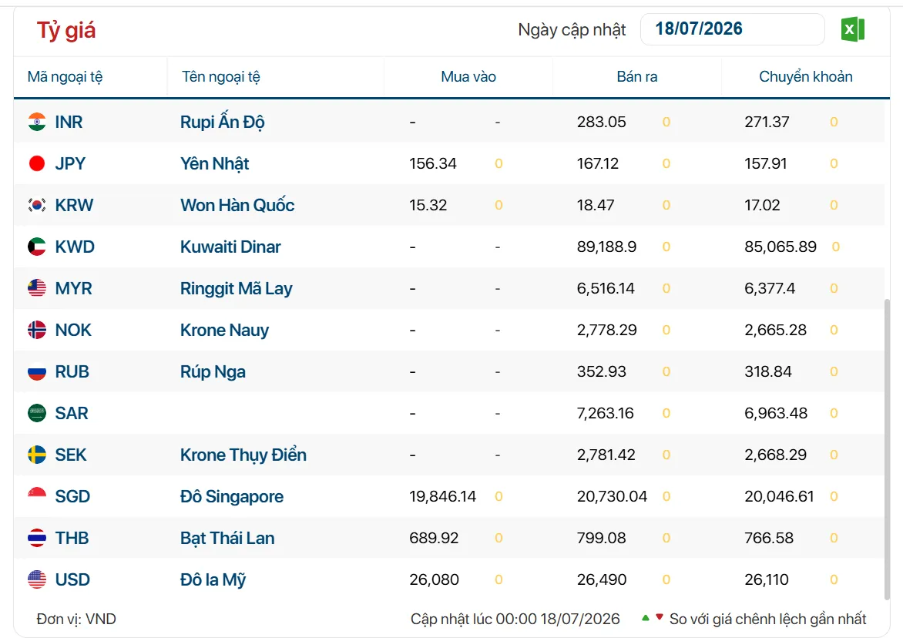Click the Japan flag icon for JPY
The width and height of the screenshot is (903, 638).
[37, 163]
